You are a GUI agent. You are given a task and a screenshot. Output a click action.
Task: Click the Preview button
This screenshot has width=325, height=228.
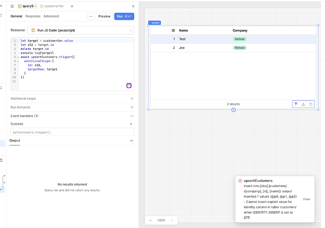click(104, 16)
